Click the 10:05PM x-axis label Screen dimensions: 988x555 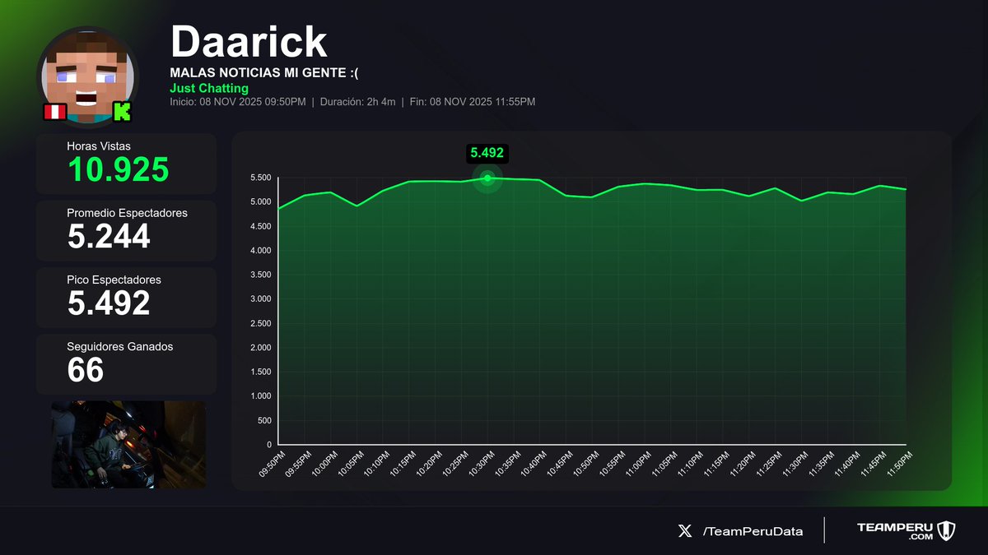coord(350,463)
